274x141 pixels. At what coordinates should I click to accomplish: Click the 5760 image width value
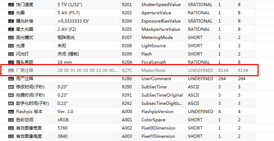[x=63, y=128]
